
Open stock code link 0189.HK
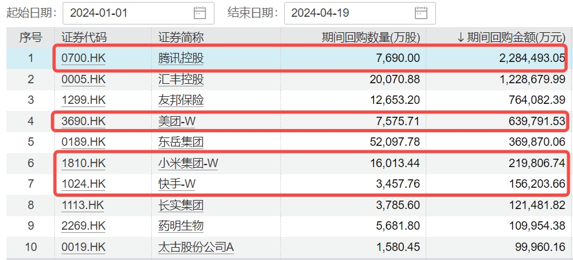pos(83,142)
